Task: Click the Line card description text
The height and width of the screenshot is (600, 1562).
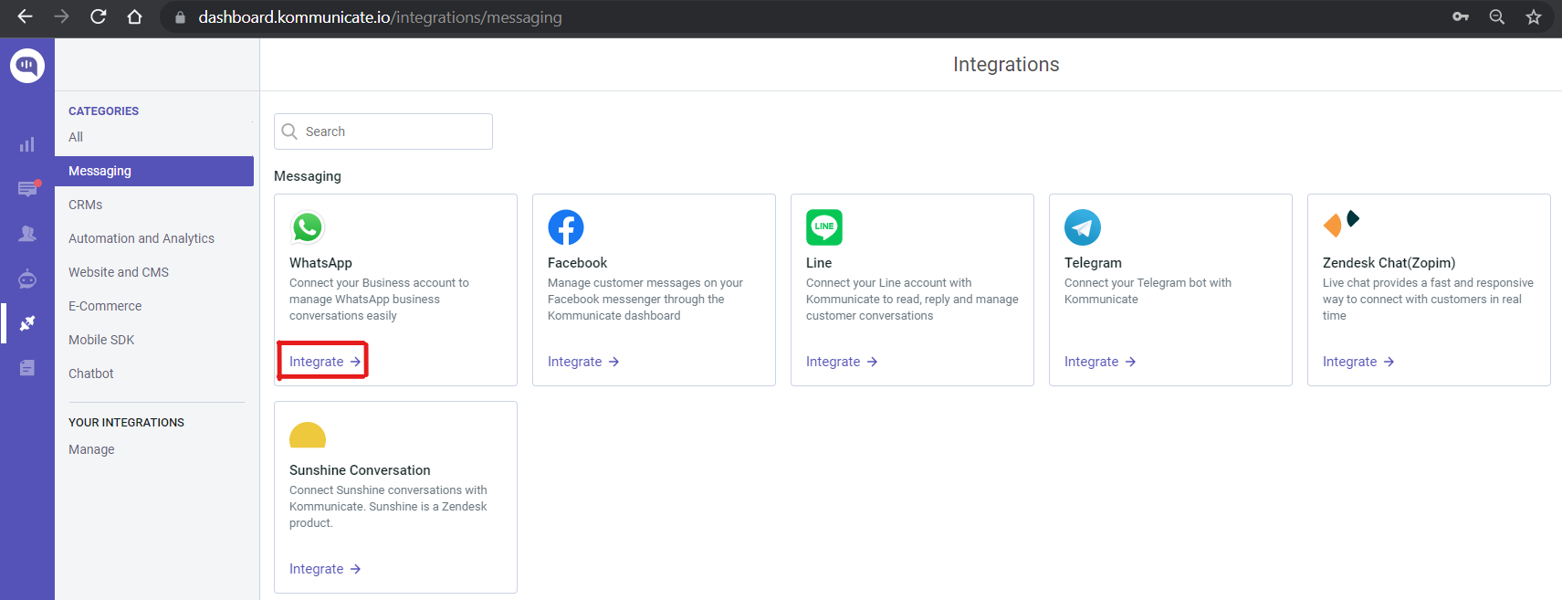Action: point(912,300)
